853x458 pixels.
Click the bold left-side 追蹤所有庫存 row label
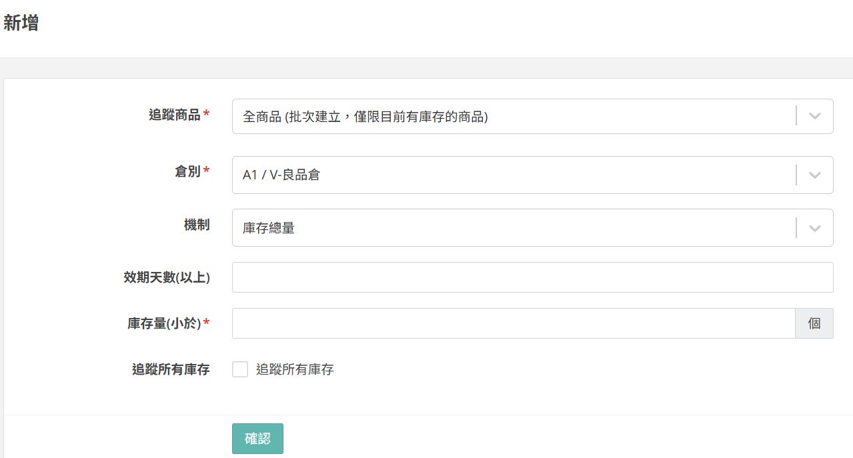coord(171,369)
